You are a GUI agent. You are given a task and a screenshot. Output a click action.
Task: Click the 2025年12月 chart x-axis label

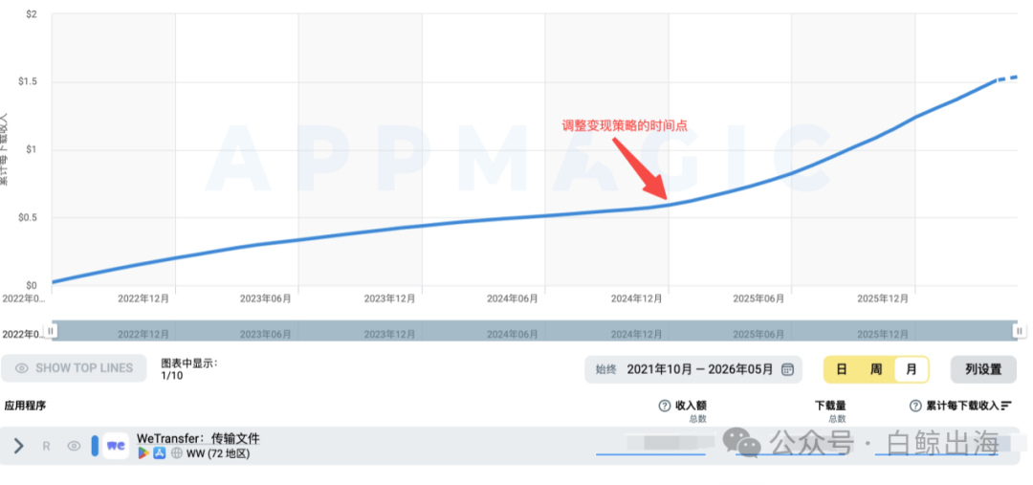[x=883, y=298]
